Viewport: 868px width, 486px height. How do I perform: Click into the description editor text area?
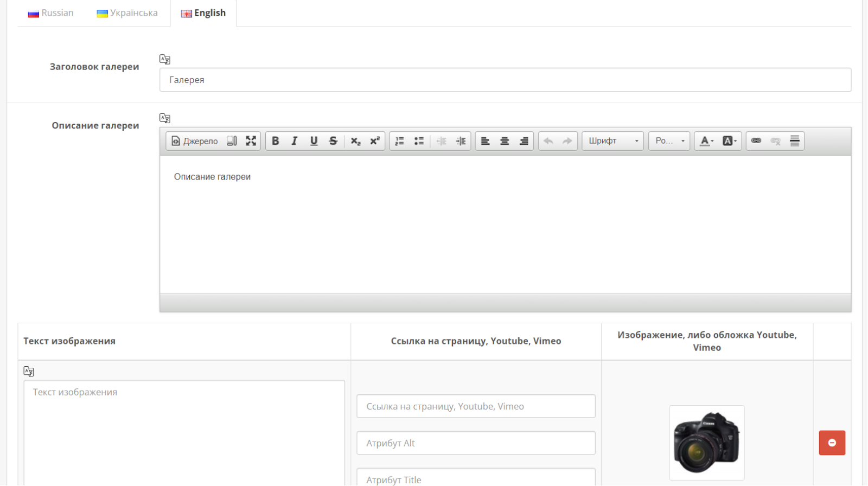(505, 225)
